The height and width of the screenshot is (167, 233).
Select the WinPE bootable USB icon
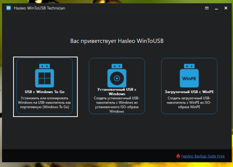[189, 76]
